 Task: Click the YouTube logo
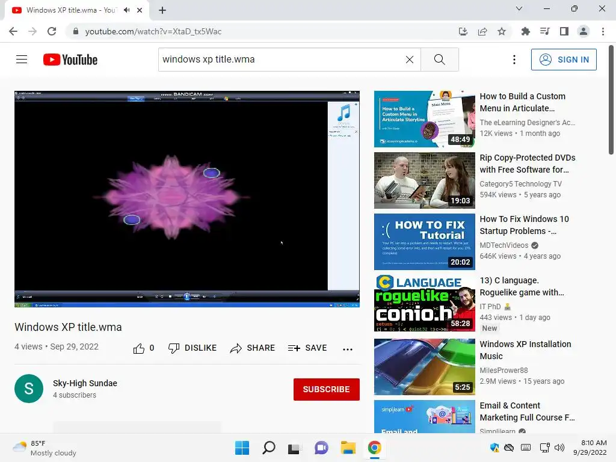pos(70,60)
